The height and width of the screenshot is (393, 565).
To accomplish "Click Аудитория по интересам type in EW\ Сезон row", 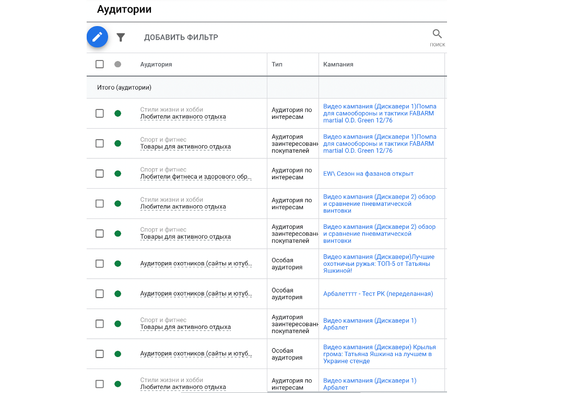I will (x=292, y=174).
